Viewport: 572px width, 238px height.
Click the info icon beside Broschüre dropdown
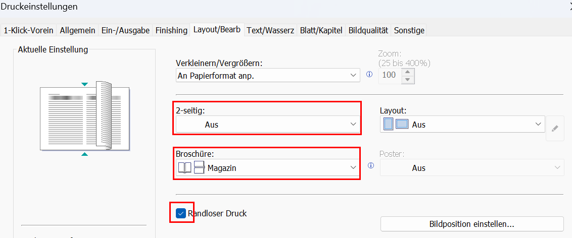[x=370, y=165]
